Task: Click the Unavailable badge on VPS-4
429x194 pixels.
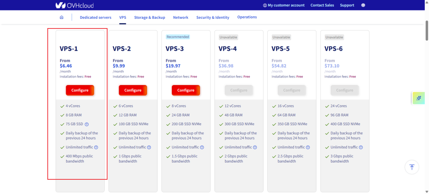Action: [x=228, y=37]
